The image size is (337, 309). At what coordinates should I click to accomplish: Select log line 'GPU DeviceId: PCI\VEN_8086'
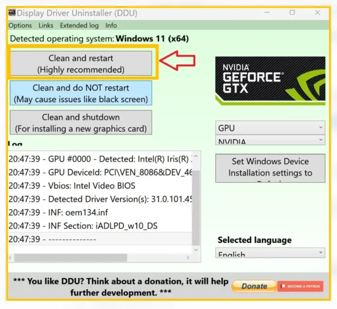coord(100,172)
